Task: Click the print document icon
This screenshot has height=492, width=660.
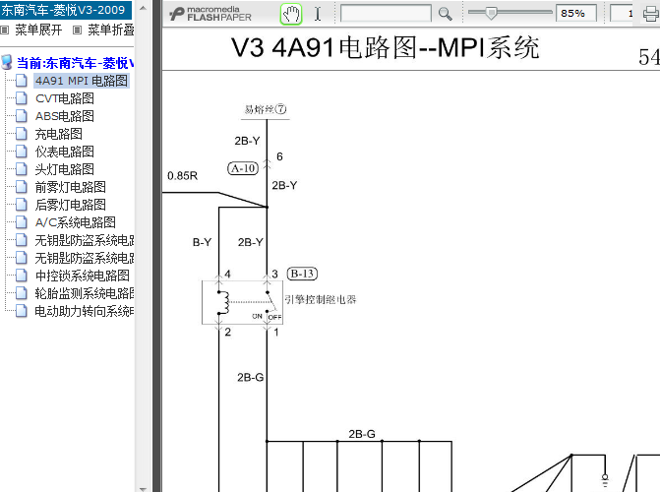Action: (x=651, y=14)
